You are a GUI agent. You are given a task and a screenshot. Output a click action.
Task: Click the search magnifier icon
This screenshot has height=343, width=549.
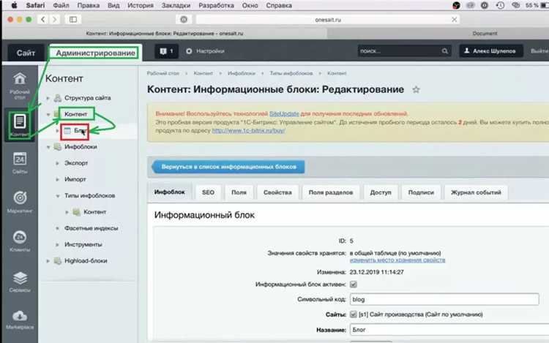[444, 51]
